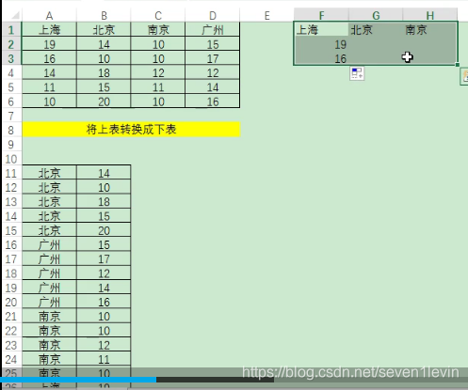Viewport: 468px width, 390px height.
Task: Select row 11 header
Action: (11, 173)
